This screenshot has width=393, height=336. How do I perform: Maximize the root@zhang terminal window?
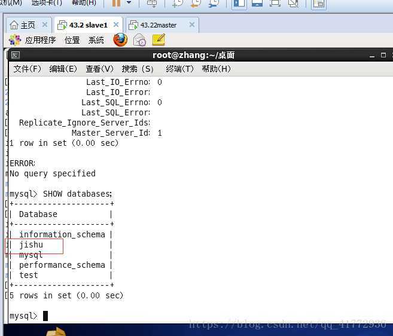pyautogui.click(x=383, y=55)
